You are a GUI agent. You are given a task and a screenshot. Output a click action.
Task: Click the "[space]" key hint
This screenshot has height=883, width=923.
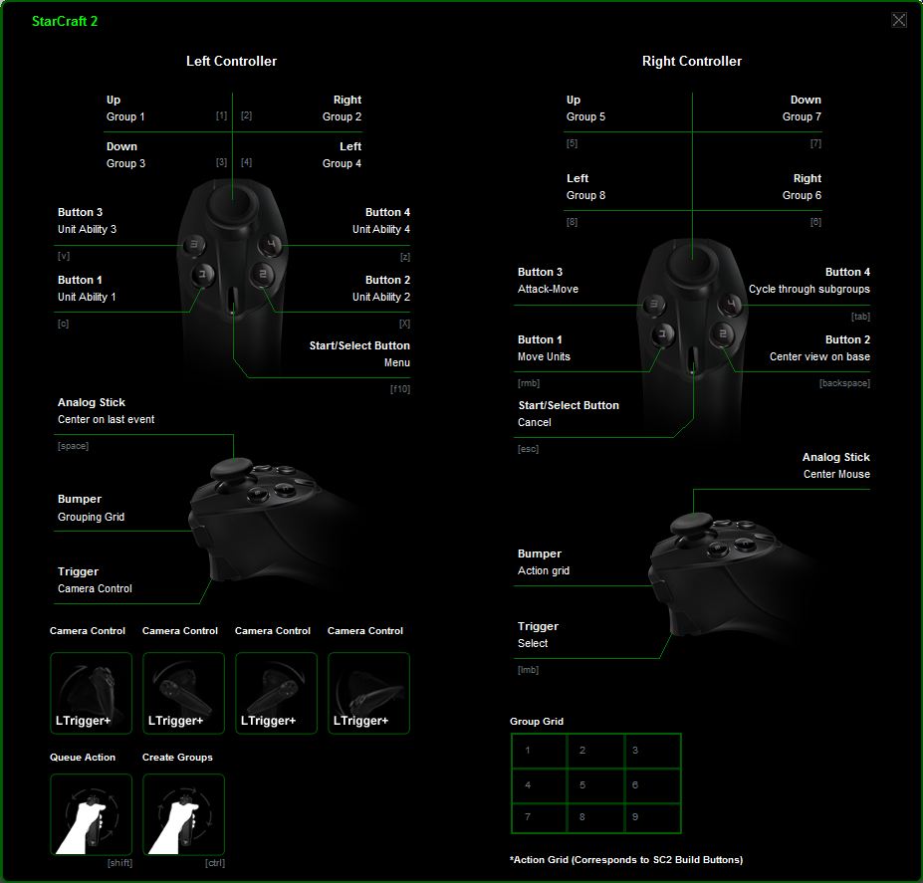pyautogui.click(x=73, y=446)
